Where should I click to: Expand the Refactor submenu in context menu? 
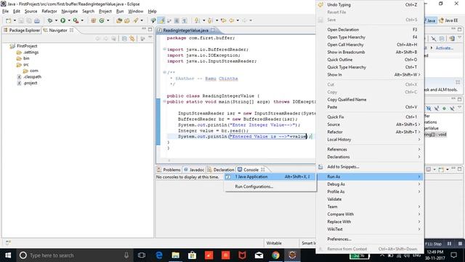pyautogui.click(x=370, y=132)
